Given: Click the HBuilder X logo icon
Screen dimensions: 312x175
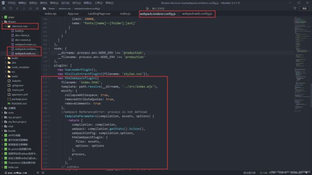Looking at the screenshot, I should 3,3.
